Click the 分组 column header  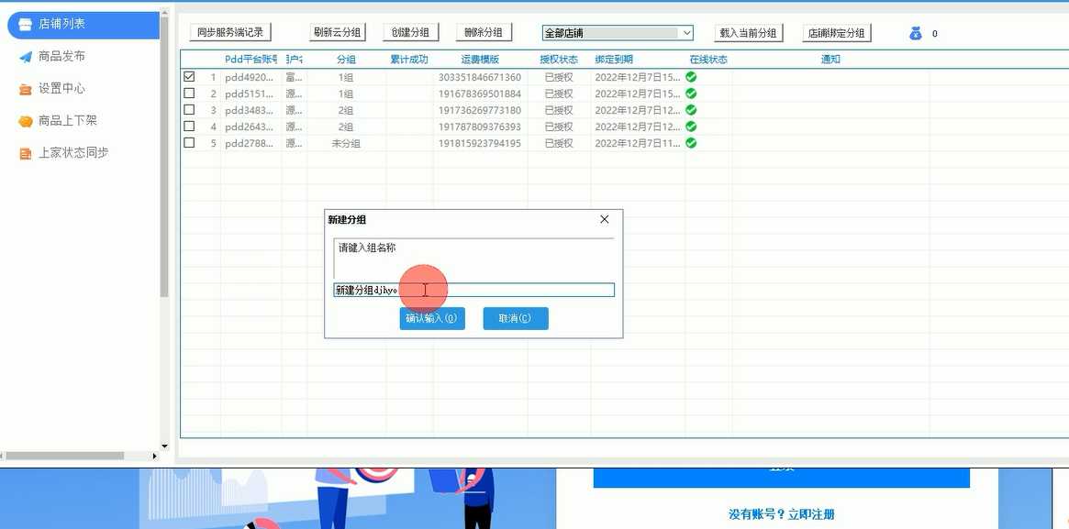pos(346,60)
